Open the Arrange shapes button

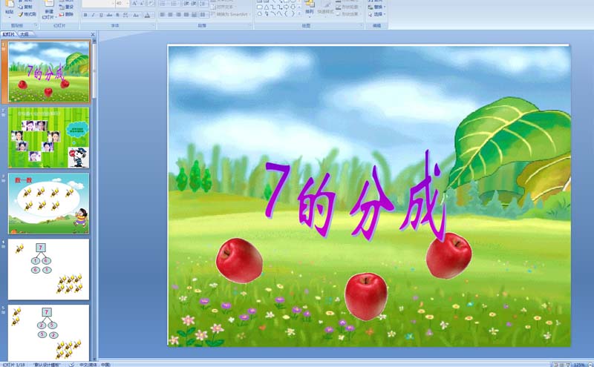point(309,9)
